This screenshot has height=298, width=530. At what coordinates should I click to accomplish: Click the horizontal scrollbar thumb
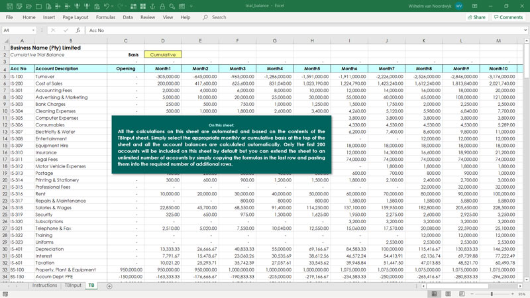click(x=456, y=286)
